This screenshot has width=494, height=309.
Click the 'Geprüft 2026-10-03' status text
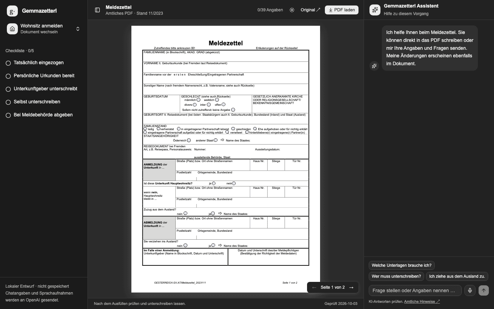point(341,304)
